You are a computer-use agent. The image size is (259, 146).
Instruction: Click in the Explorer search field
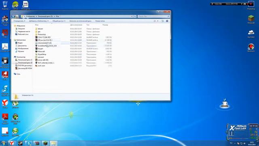click(153, 16)
